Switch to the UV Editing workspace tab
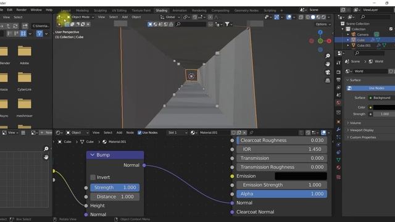This screenshot has height=222, width=395. pos(119,10)
